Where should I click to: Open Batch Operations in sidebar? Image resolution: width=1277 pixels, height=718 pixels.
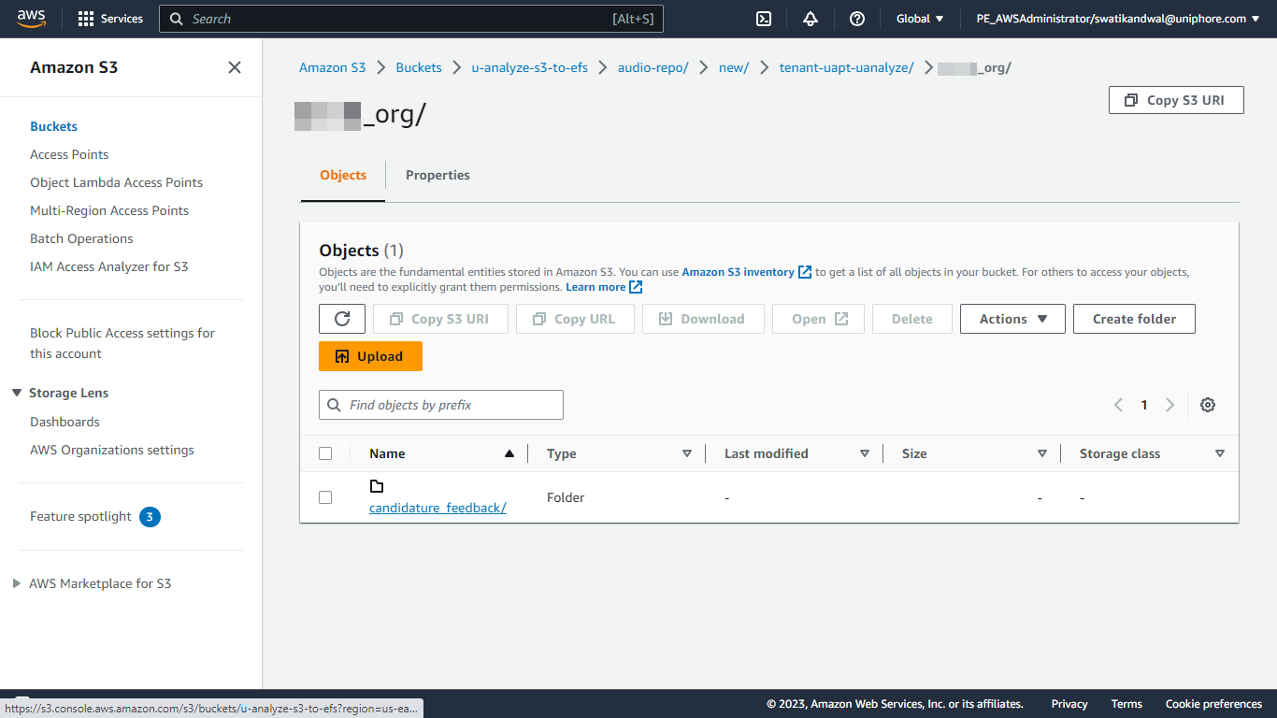pos(81,238)
